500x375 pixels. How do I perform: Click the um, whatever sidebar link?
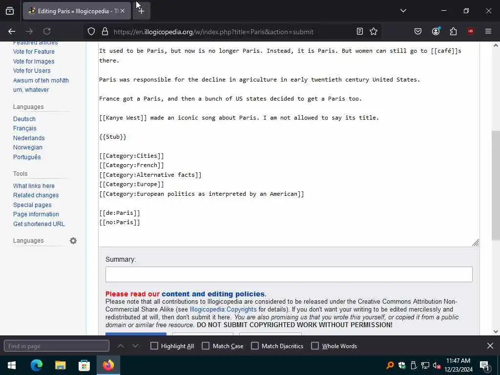(x=31, y=90)
